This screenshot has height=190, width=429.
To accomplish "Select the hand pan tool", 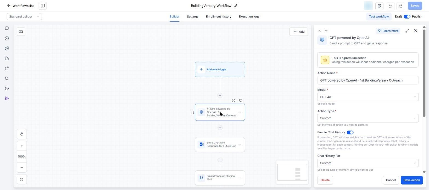I will pyautogui.click(x=22, y=134).
